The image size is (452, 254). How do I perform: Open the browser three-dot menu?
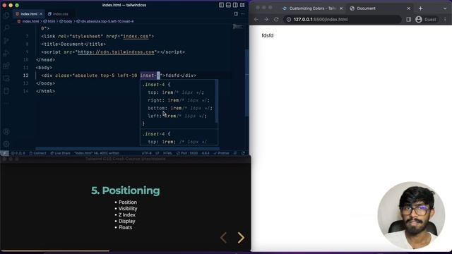445,19
